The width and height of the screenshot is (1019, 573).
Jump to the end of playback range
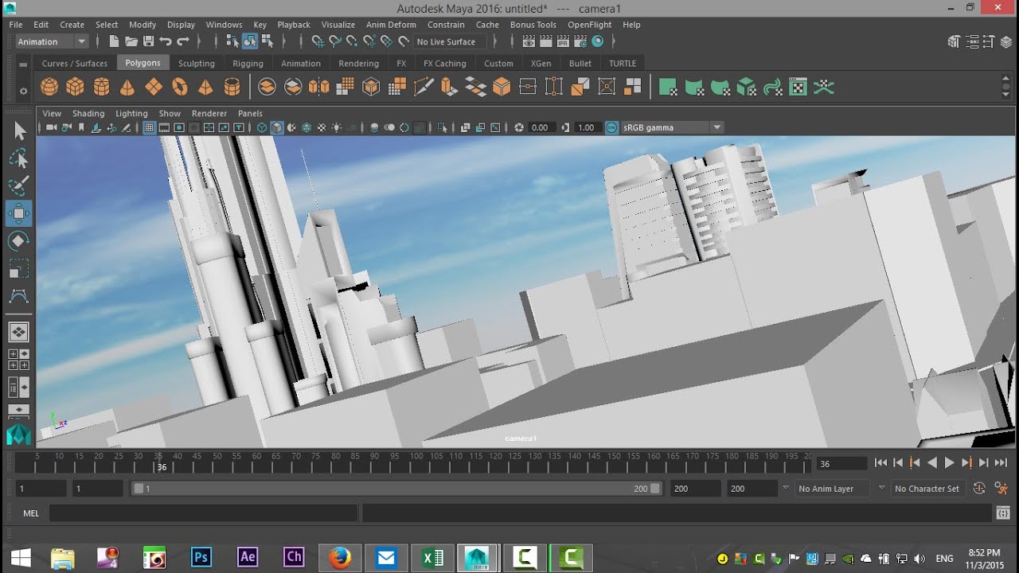1001,462
